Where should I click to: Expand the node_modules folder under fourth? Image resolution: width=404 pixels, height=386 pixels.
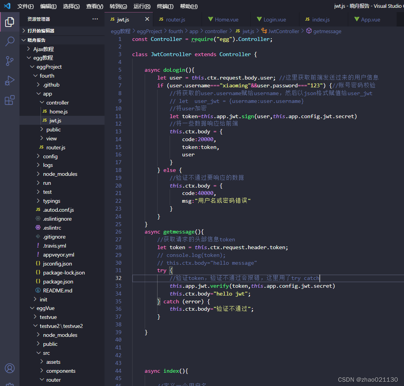[60, 174]
